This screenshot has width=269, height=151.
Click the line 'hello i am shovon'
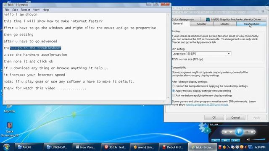click(21, 14)
